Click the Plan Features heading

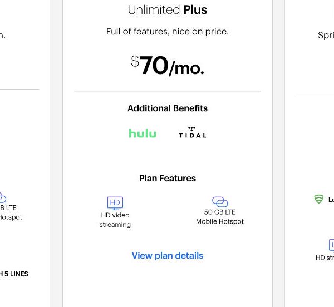click(168, 179)
